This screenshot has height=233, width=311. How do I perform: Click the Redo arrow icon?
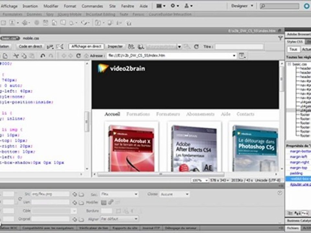[x=51, y=56]
